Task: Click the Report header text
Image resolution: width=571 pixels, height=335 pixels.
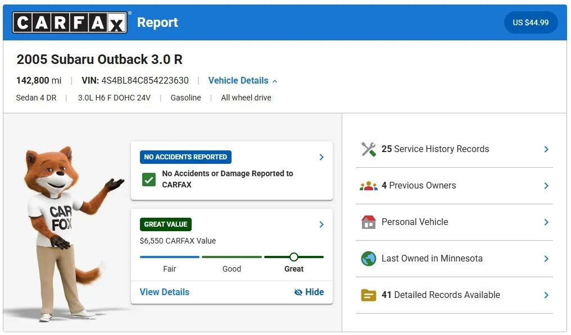Action: click(x=157, y=22)
